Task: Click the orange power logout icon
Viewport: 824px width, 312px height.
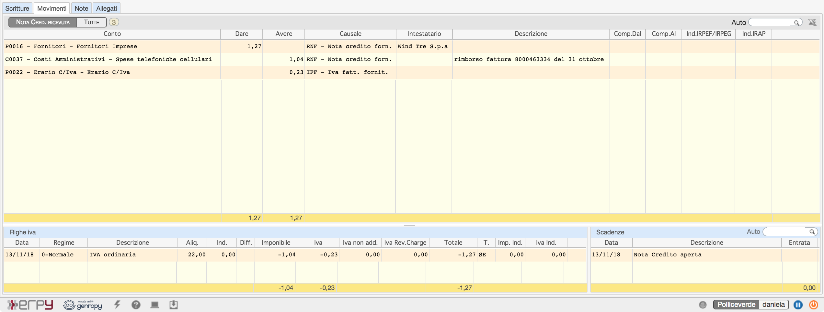Action: tap(813, 305)
